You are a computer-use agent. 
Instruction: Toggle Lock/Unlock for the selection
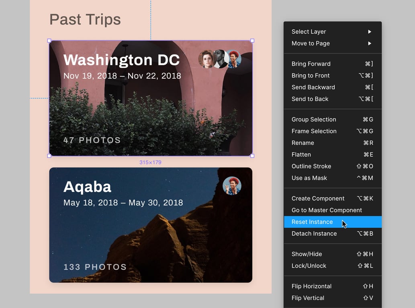309,265
